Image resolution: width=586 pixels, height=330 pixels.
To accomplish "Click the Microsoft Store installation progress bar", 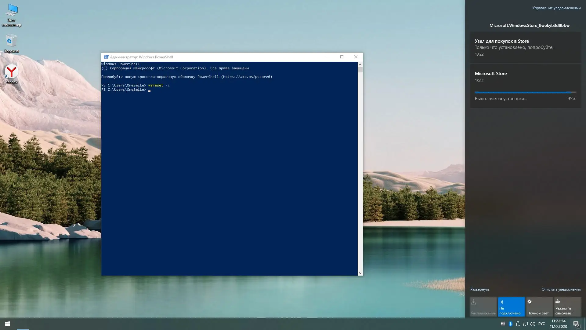I will (x=525, y=92).
